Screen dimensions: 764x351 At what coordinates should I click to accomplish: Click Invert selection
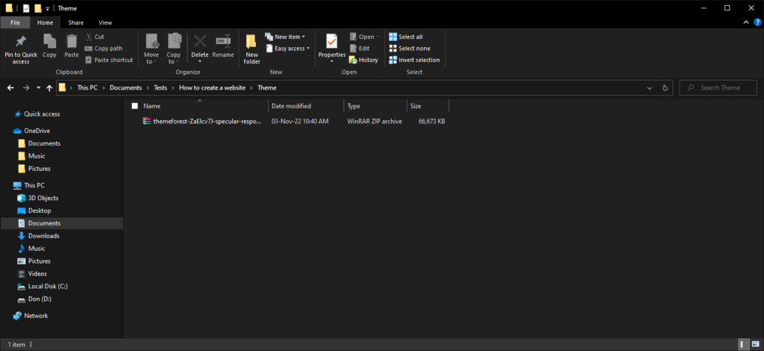(414, 60)
